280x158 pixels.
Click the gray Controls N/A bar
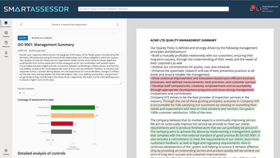pos(62,131)
